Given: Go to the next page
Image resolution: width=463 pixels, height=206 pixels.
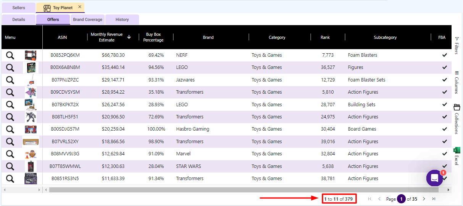Looking at the screenshot, I should [424, 199].
